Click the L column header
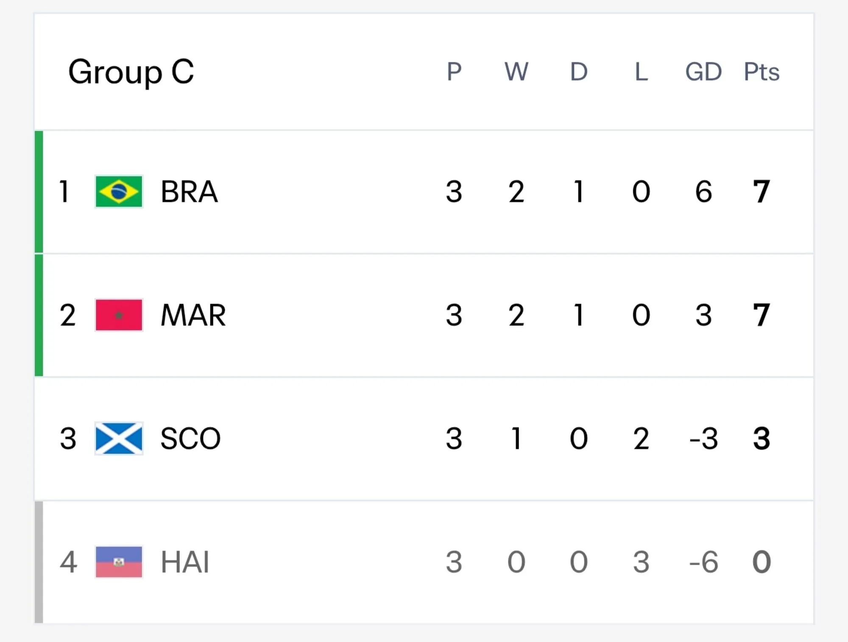 point(641,72)
